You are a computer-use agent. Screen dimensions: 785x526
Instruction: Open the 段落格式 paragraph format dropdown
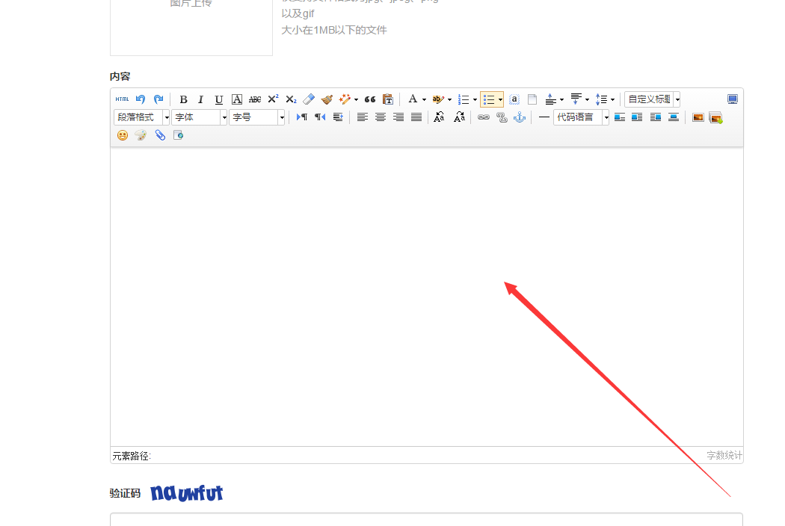[x=142, y=117]
